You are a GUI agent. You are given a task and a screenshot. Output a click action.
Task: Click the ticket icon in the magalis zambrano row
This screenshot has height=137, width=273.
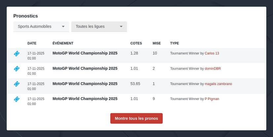tap(17, 84)
